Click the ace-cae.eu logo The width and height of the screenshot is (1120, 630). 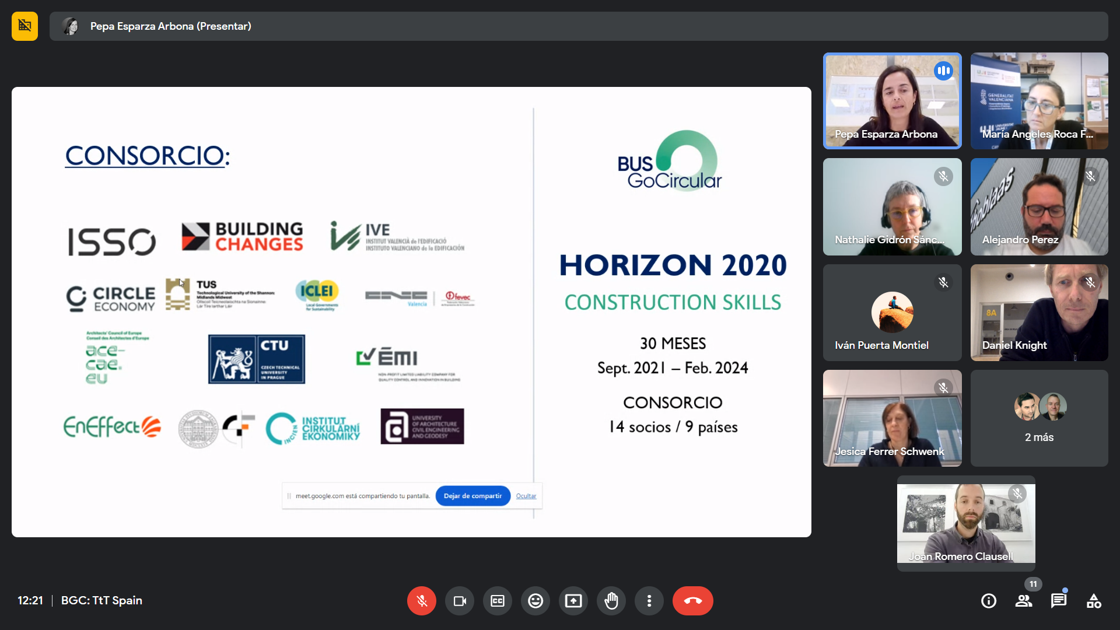(117, 358)
